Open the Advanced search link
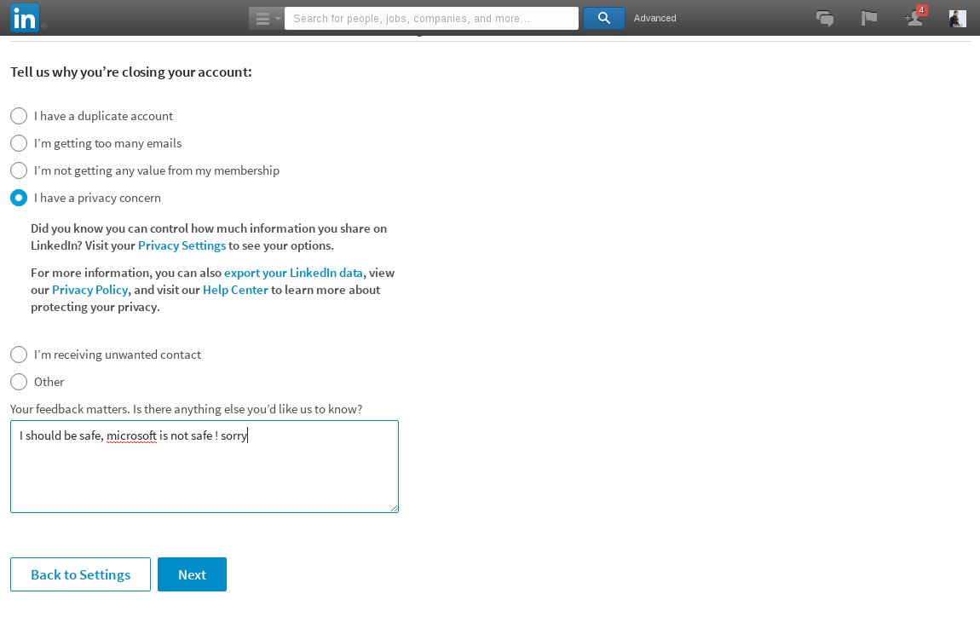Image resolution: width=980 pixels, height=617 pixels. coord(654,18)
